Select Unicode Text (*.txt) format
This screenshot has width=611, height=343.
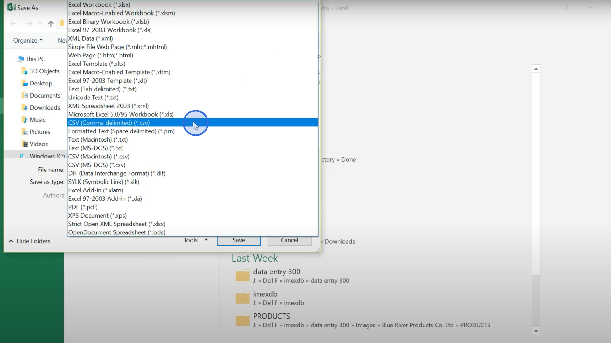coord(193,98)
